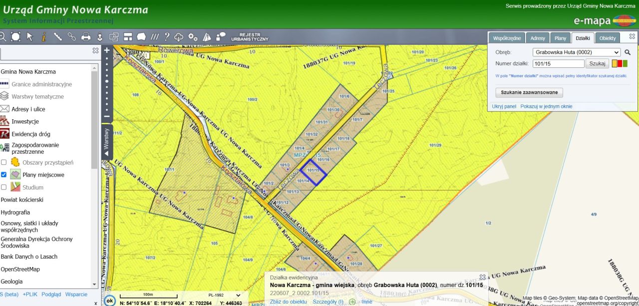Click the Ukryj panel link

504,106
